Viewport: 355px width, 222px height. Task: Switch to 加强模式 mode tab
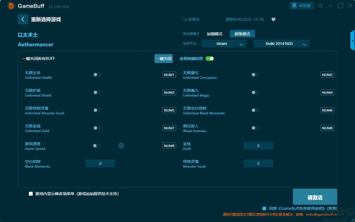pyautogui.click(x=214, y=34)
